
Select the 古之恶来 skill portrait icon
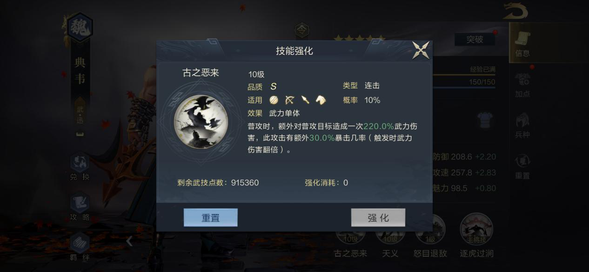201,122
